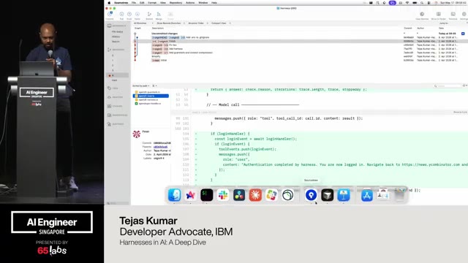Select the 'Add .env to .gitignore' commit
Image resolution: width=468 pixels, height=263 pixels.
point(298,37)
